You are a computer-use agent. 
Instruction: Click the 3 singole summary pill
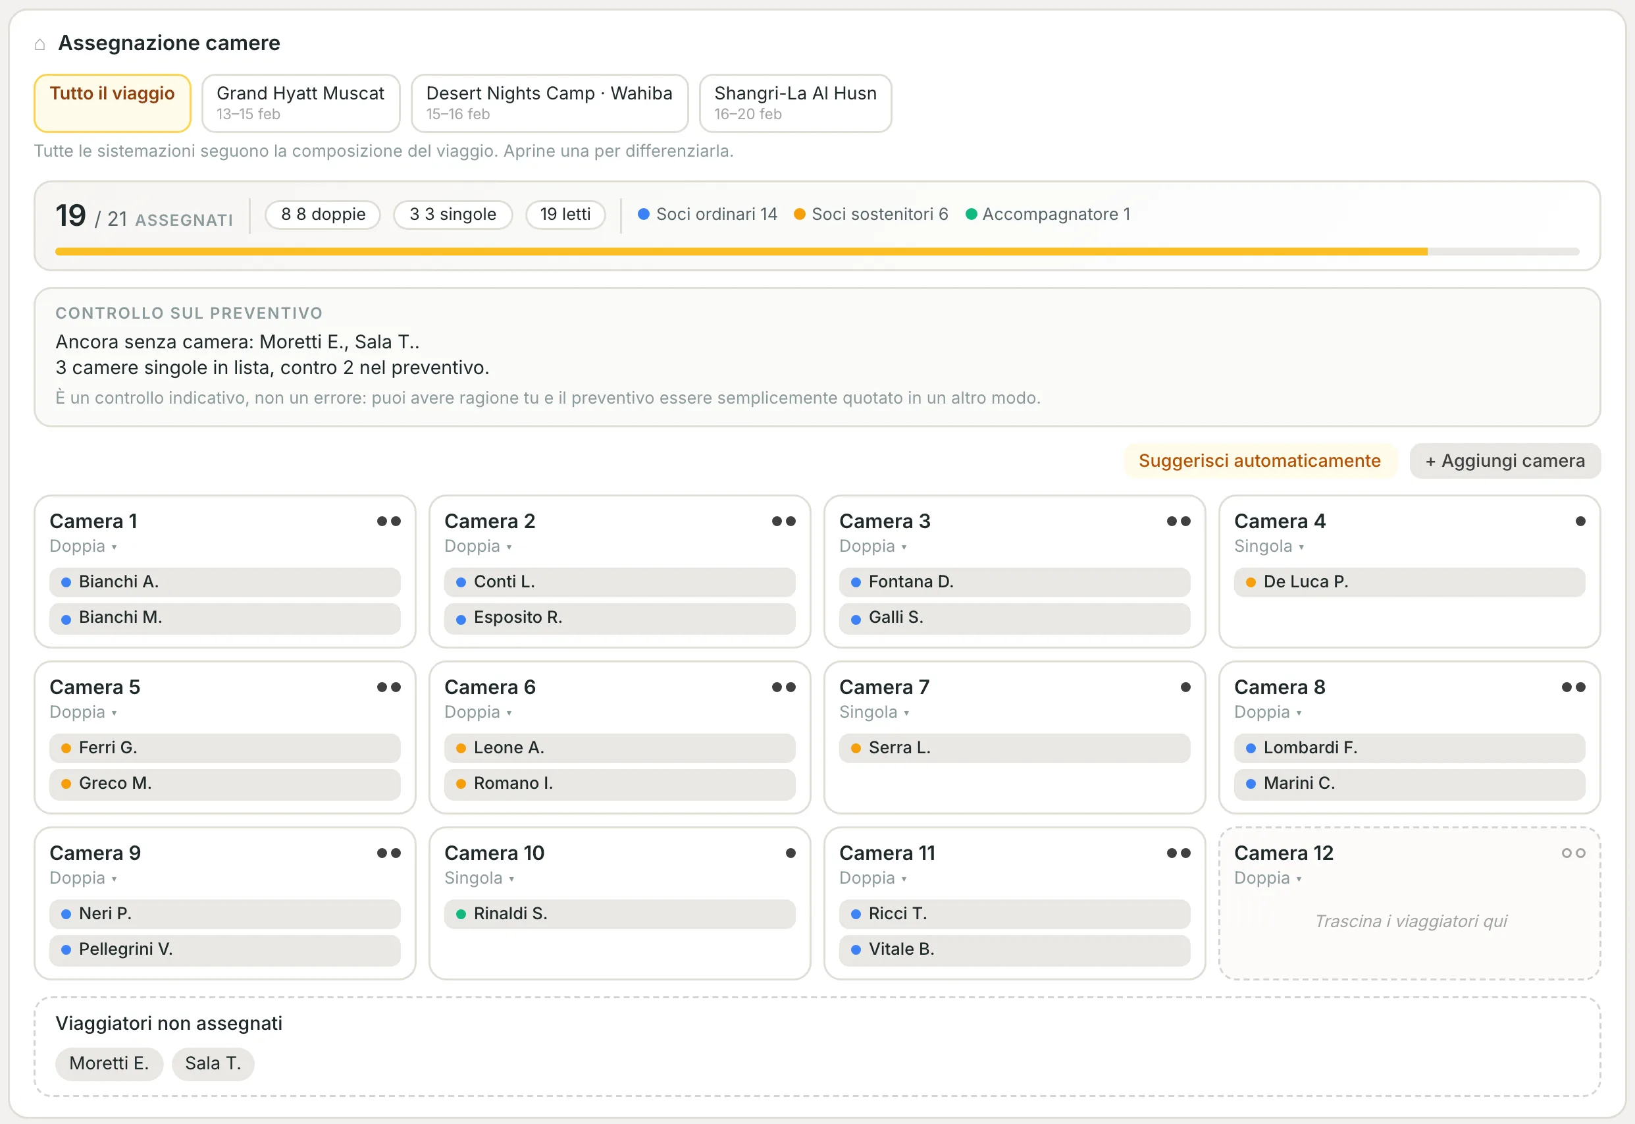[453, 215]
